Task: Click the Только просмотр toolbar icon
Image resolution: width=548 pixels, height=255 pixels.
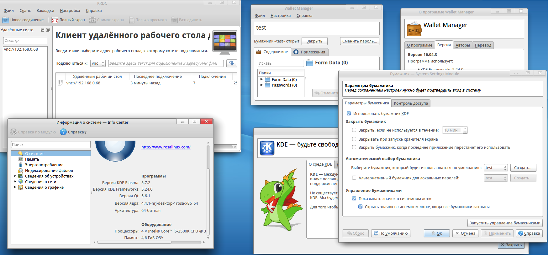Action: [x=132, y=20]
